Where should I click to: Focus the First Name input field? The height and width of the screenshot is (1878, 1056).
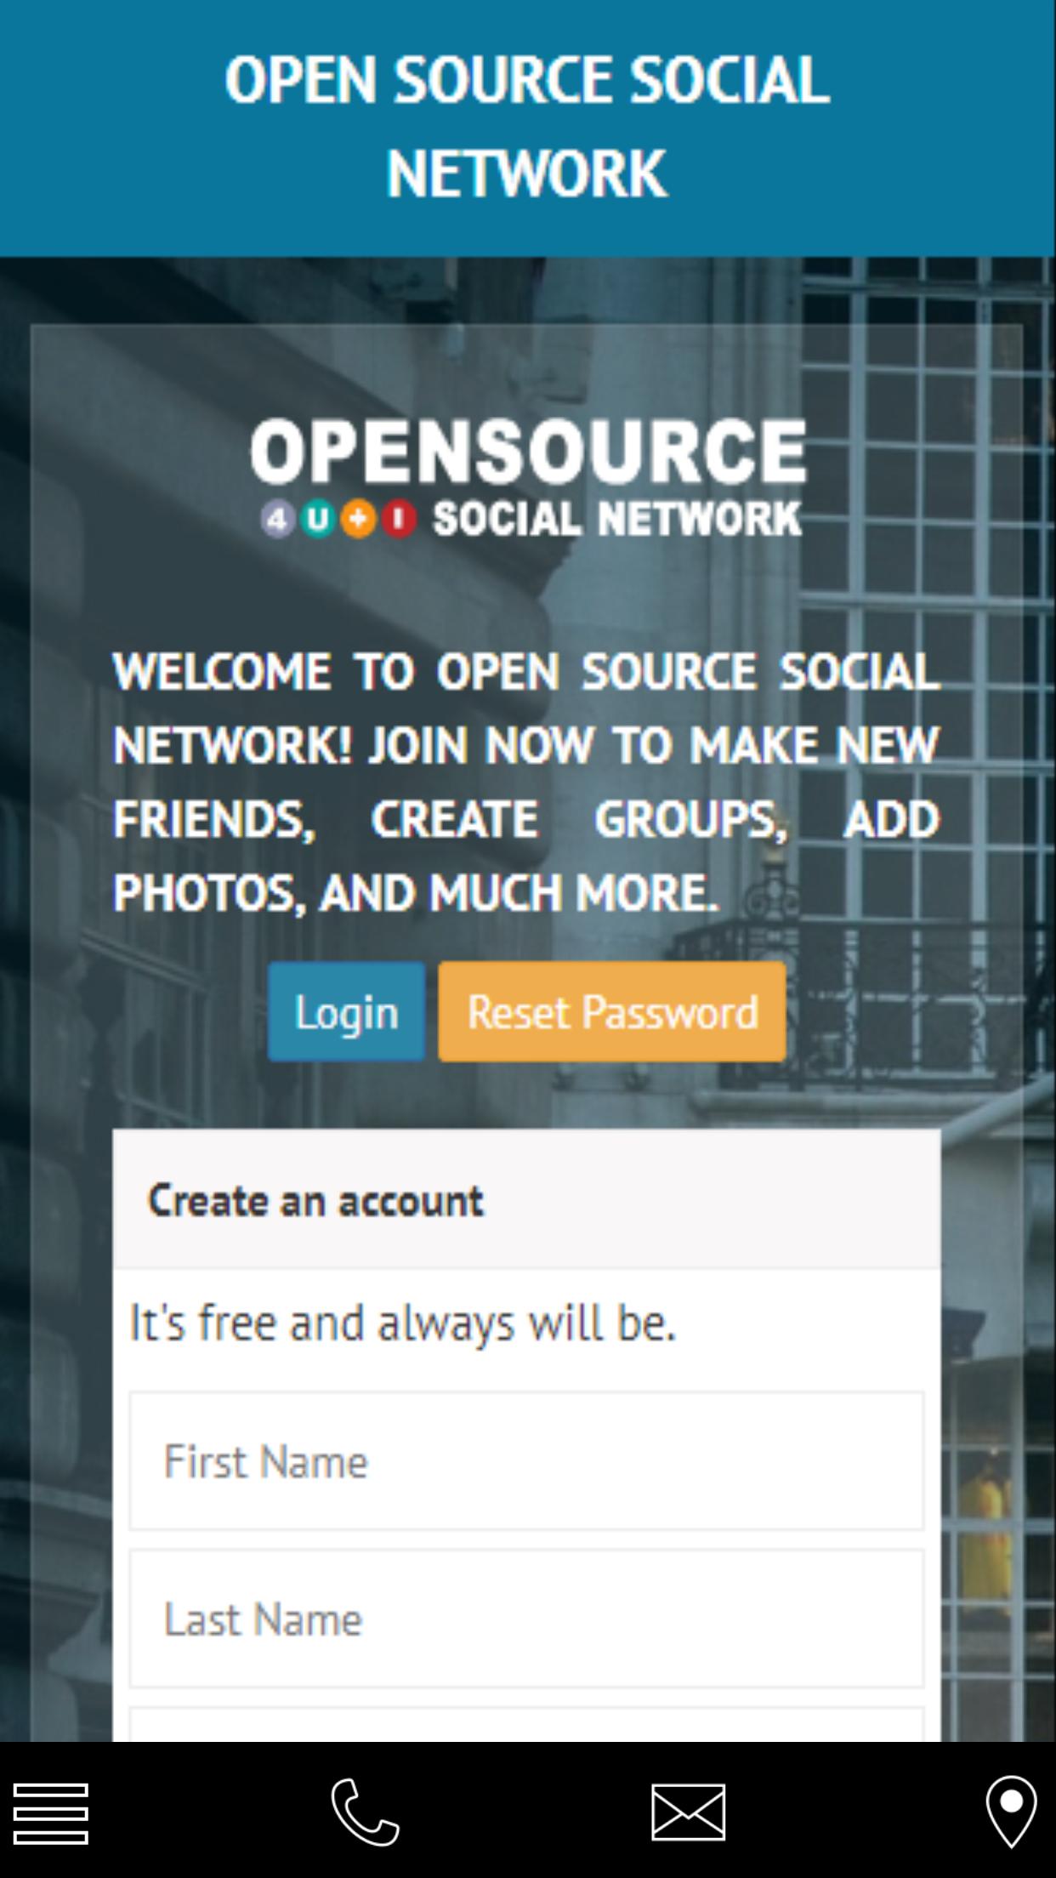(x=526, y=1461)
